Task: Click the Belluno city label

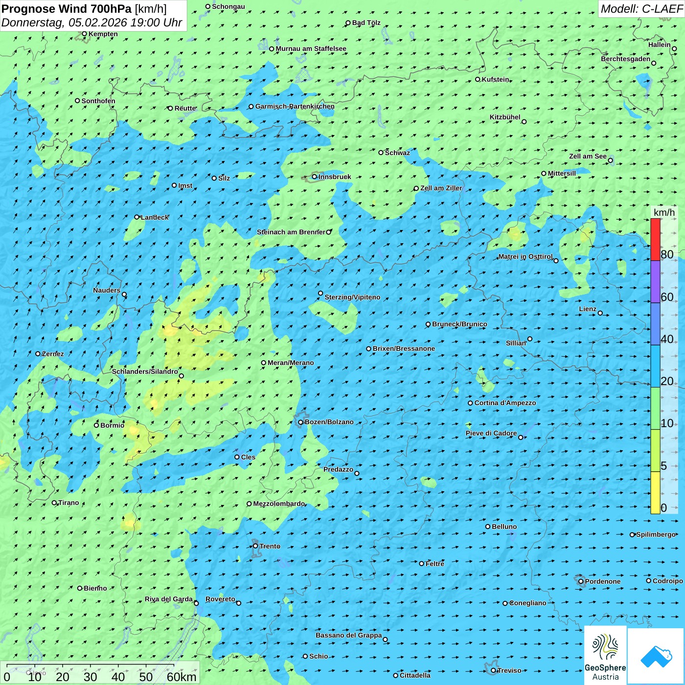Action: click(504, 526)
